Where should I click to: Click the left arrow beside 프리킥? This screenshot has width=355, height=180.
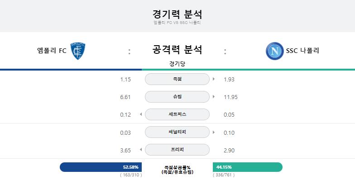click(141, 149)
